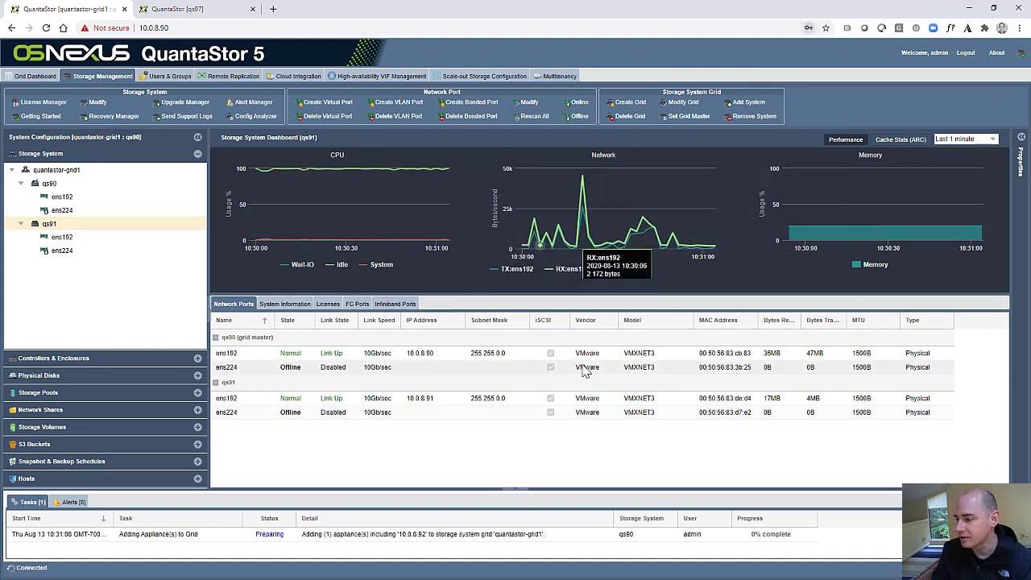The image size is (1031, 580).
Task: Toggle iSCSI checkbox for 10.0.8.90 row
Action: 550,353
